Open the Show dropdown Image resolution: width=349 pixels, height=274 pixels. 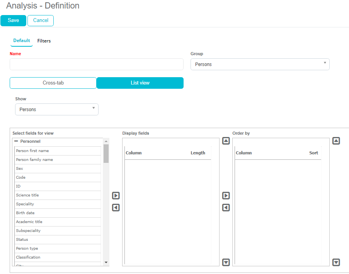click(x=57, y=110)
